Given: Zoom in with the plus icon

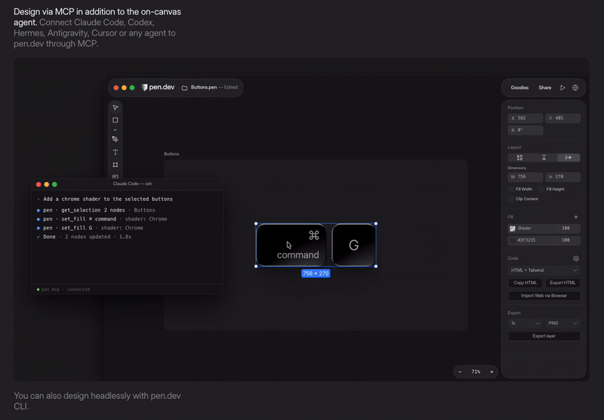Looking at the screenshot, I should 492,372.
